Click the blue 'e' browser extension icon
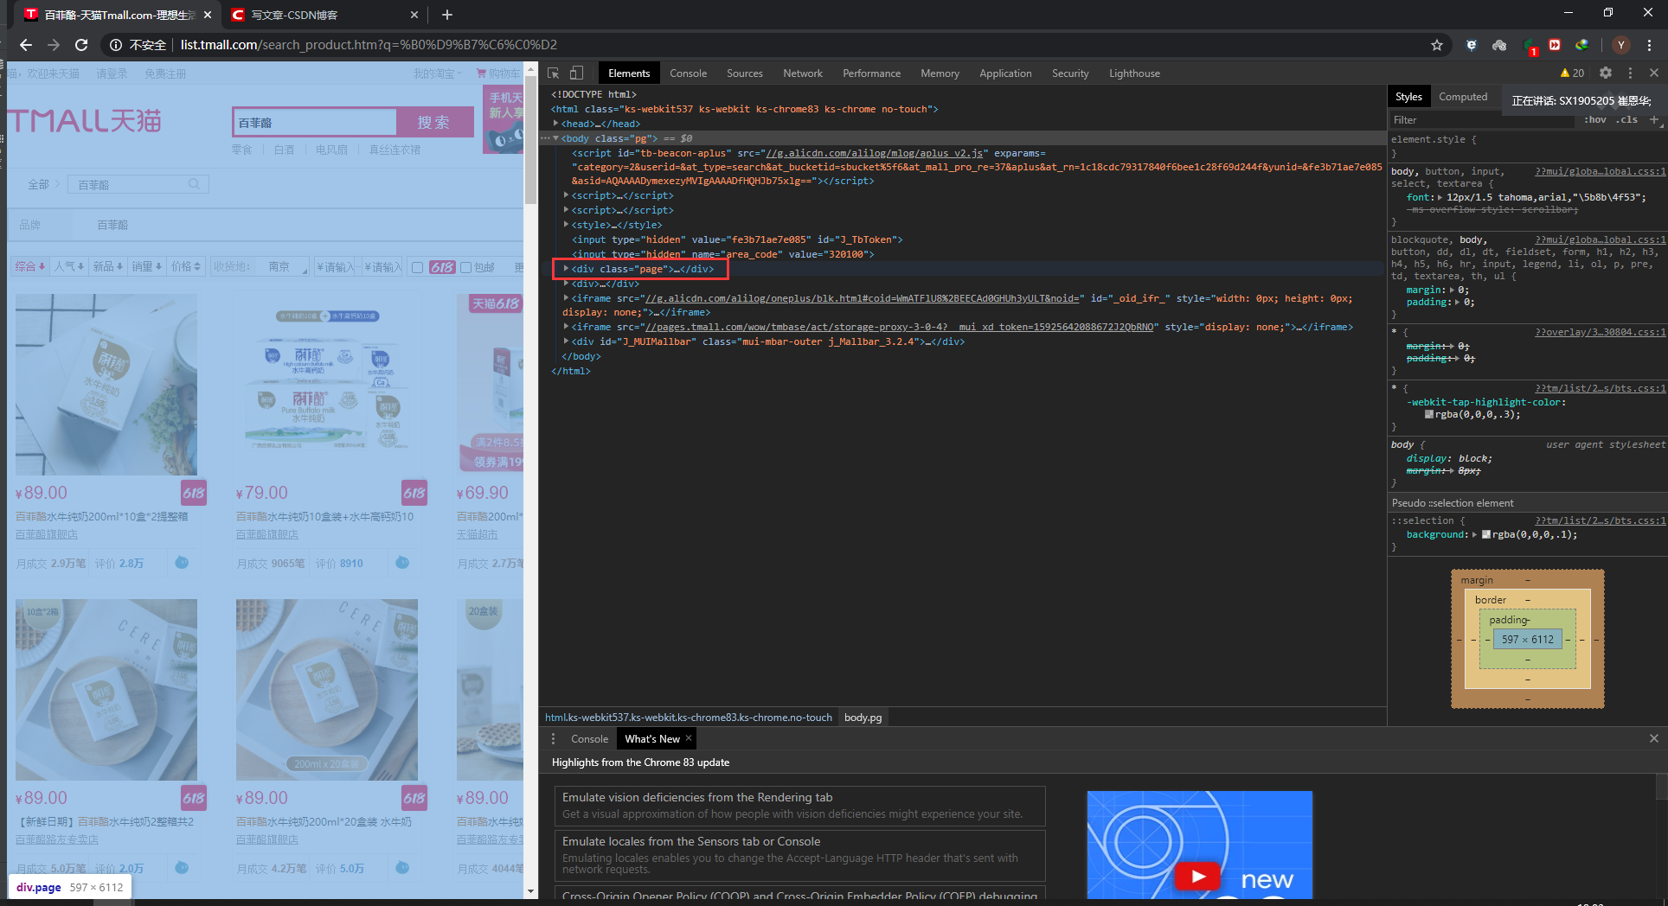The height and width of the screenshot is (906, 1668). [x=1471, y=45]
